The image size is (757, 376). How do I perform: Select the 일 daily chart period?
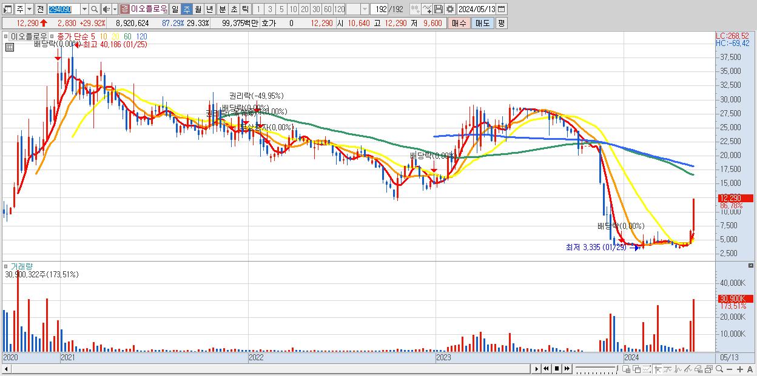coord(175,9)
